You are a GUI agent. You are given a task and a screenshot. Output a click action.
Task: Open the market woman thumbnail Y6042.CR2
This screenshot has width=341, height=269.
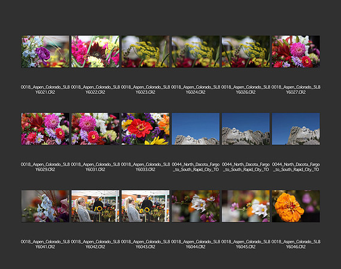click(95, 206)
